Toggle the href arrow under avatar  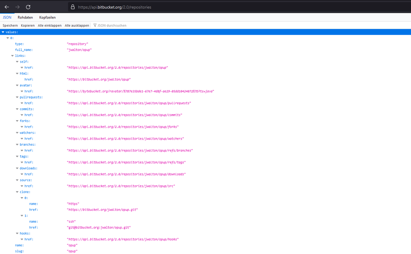tap(22, 91)
